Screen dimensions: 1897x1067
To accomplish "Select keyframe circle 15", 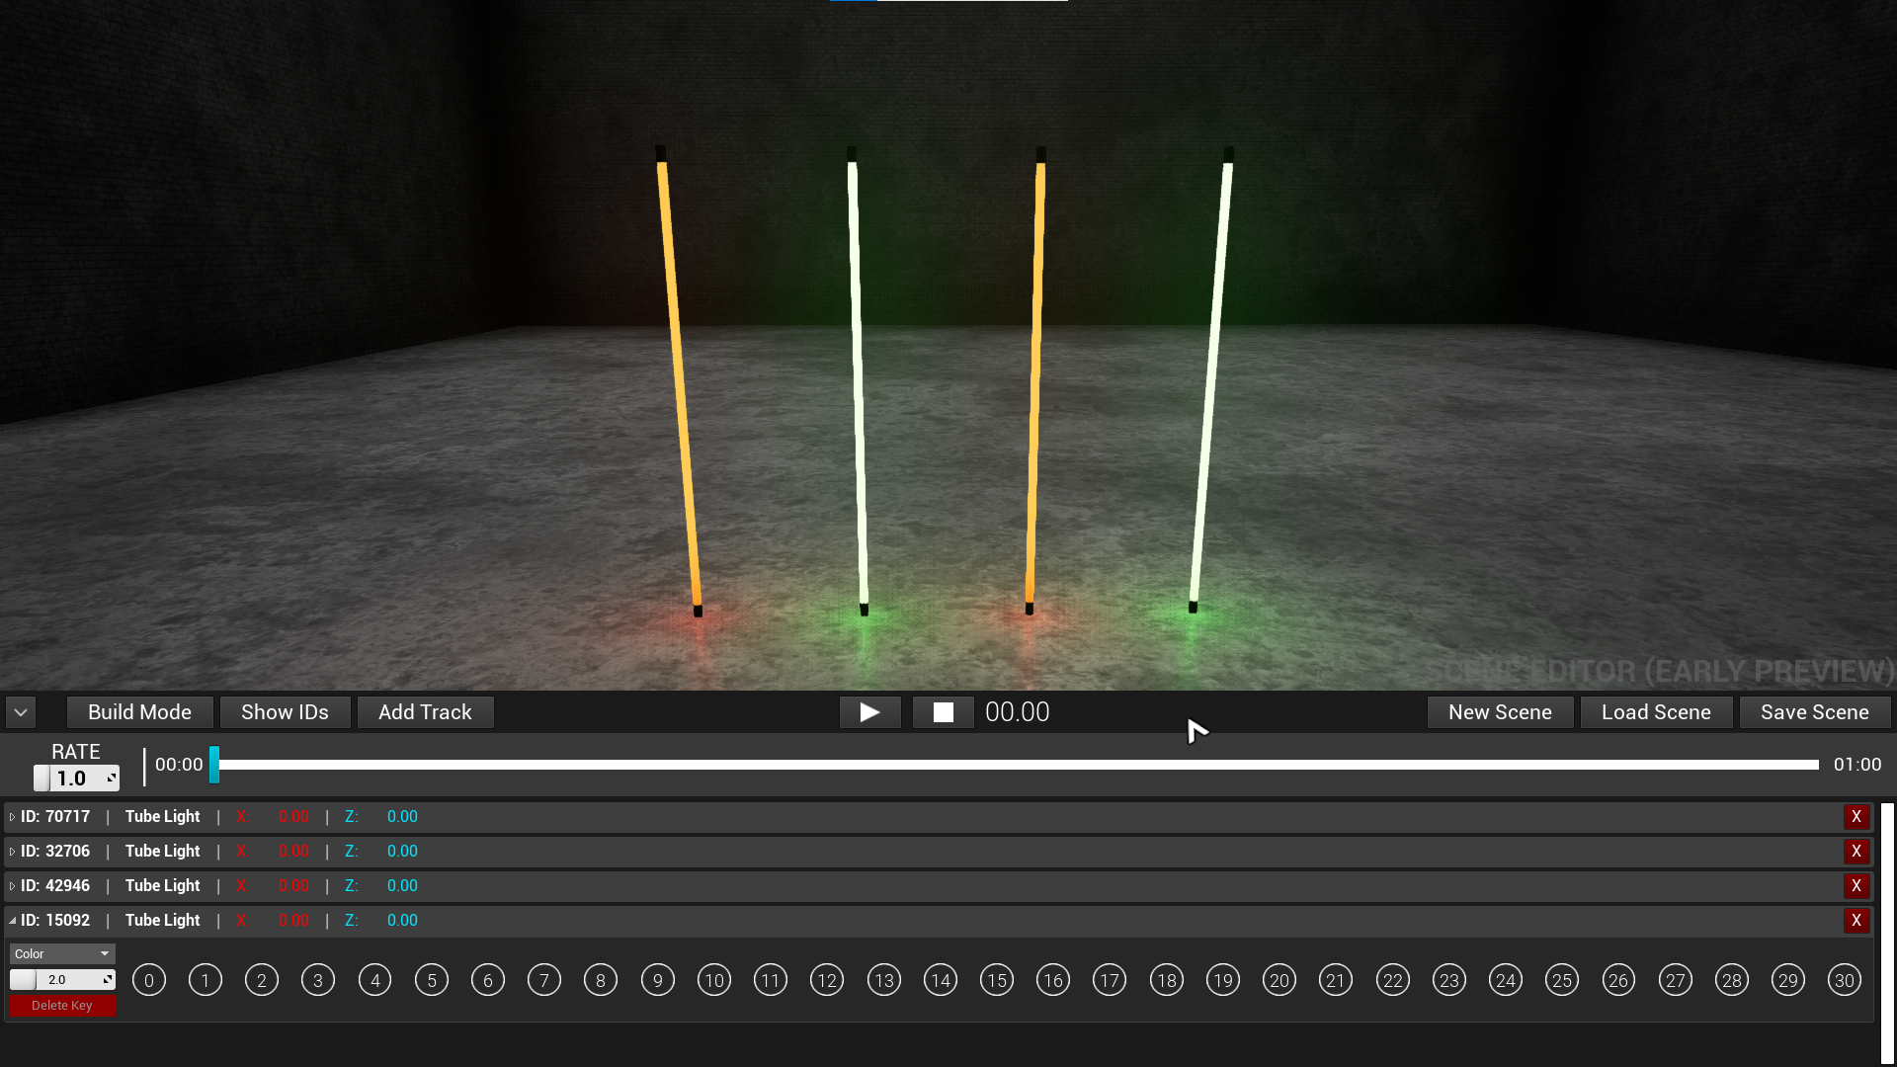I will click(997, 980).
